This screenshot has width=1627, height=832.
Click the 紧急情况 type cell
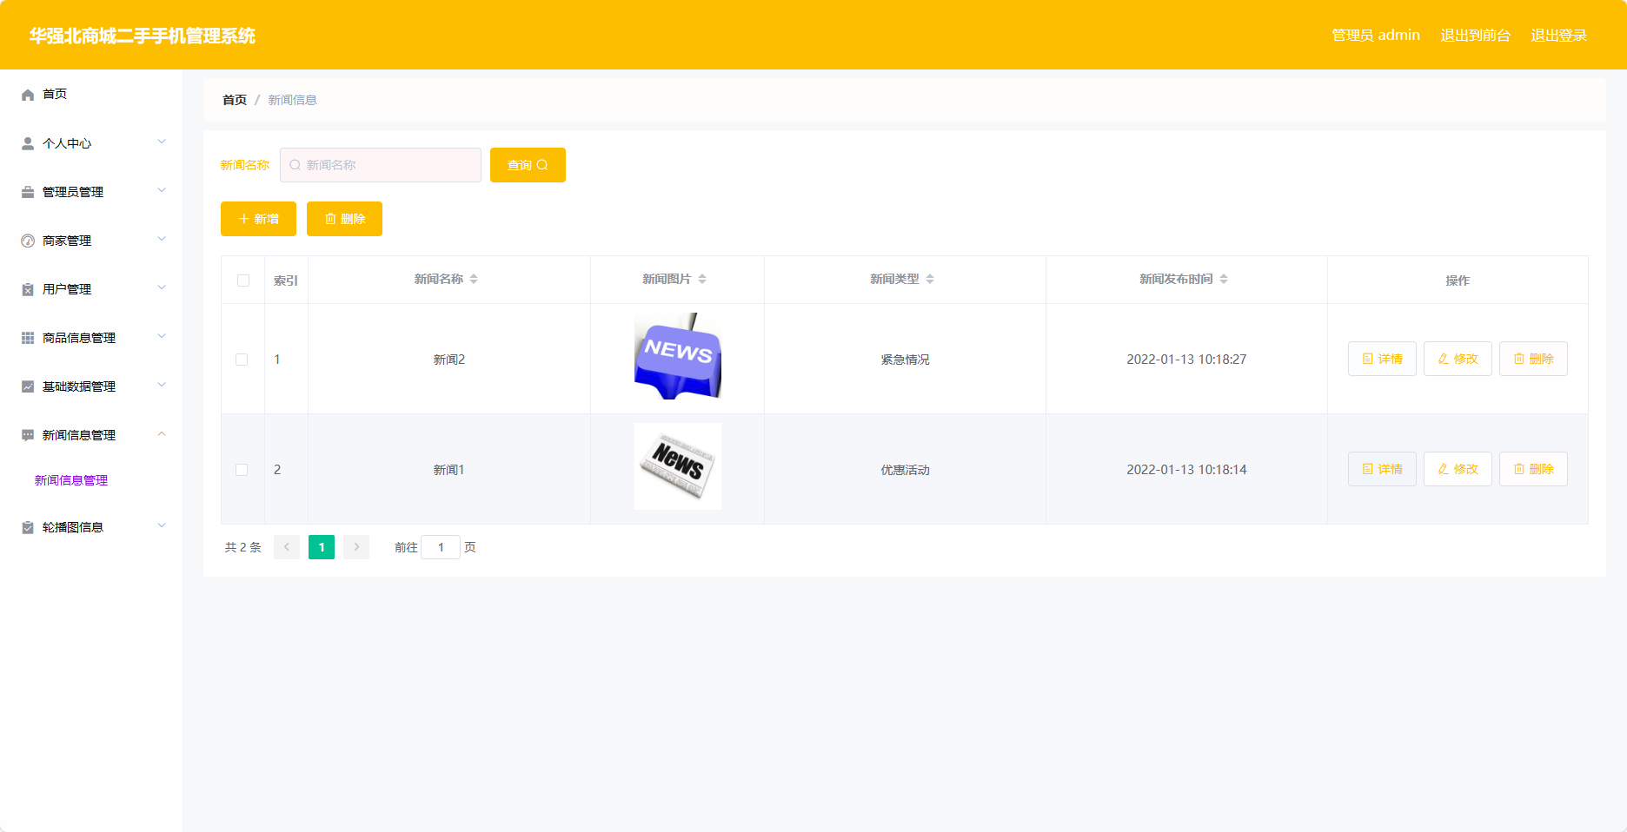tap(905, 360)
